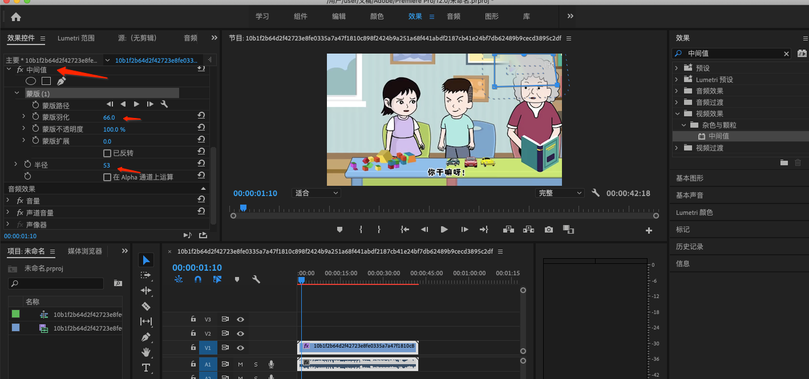Open timeline display settings wrench
This screenshot has width=809, height=379.
pyautogui.click(x=256, y=279)
